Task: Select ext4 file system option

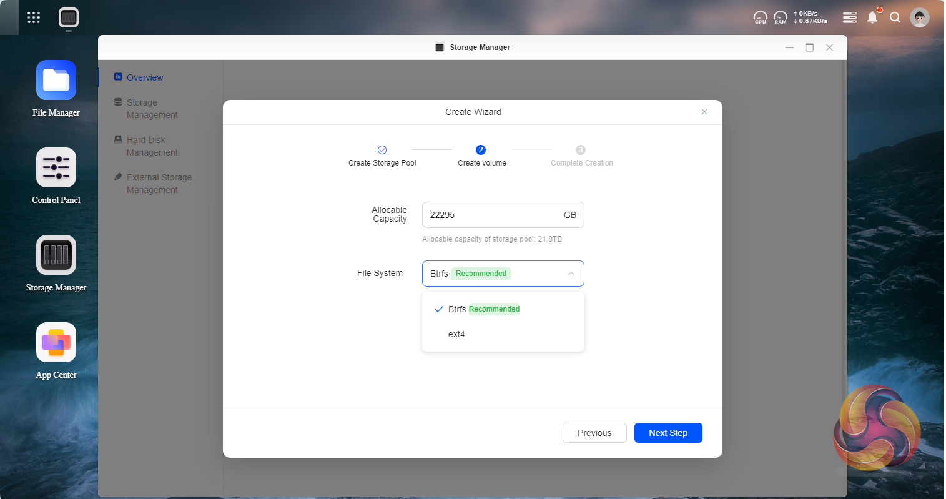Action: click(456, 334)
